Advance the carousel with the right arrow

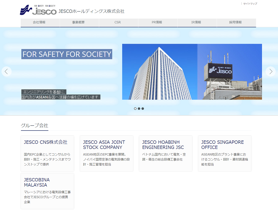pyautogui.click(x=271, y=71)
